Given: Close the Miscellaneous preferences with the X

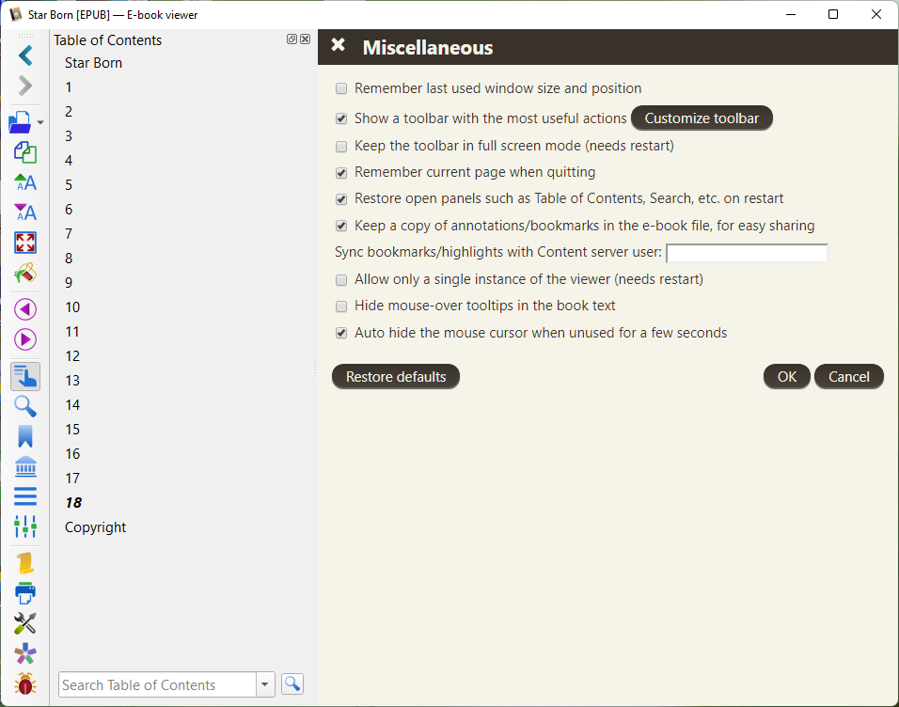Looking at the screenshot, I should [x=339, y=45].
